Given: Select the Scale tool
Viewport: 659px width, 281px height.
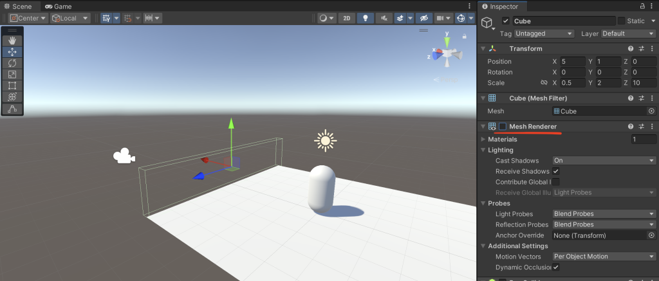Looking at the screenshot, I should tap(12, 75).
